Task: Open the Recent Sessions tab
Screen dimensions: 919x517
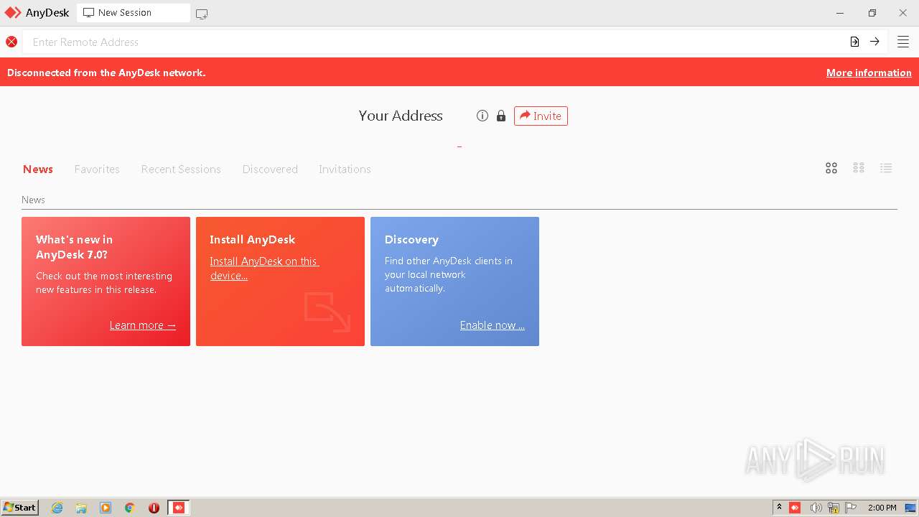Action: click(181, 169)
